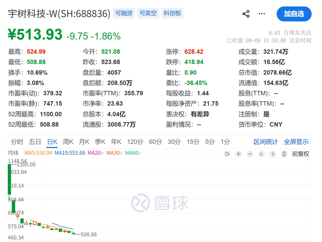Click the 市盈率(静) value 747.15
Screen dimensions: 322x242
click(53, 104)
